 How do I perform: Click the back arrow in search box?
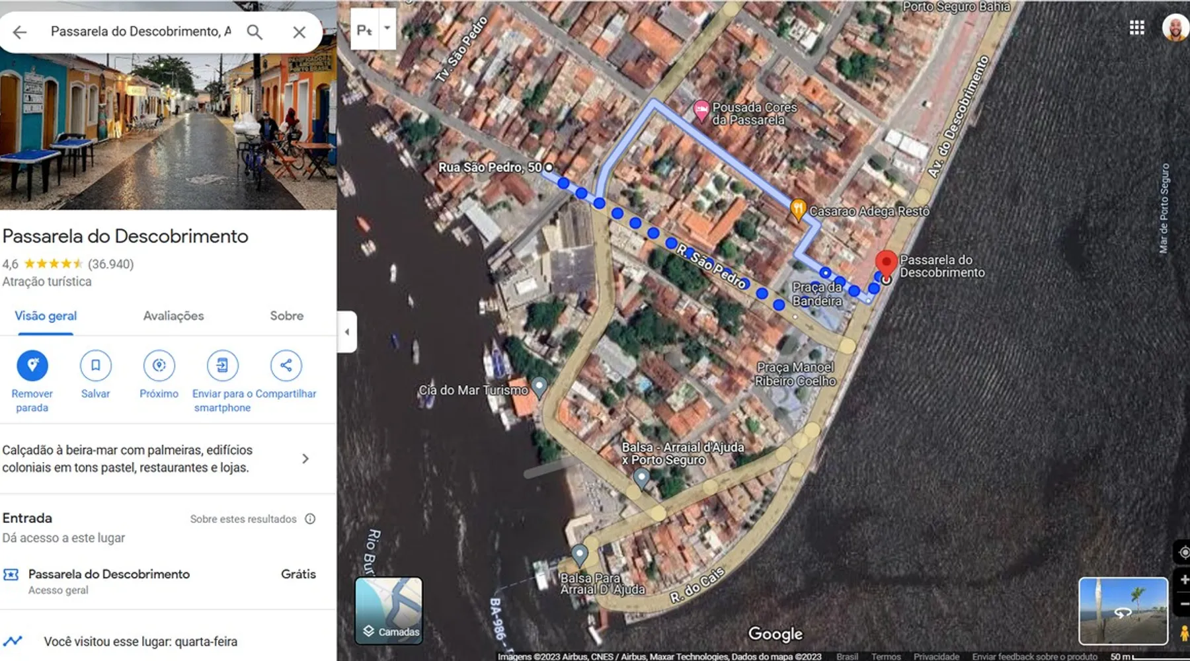[20, 32]
